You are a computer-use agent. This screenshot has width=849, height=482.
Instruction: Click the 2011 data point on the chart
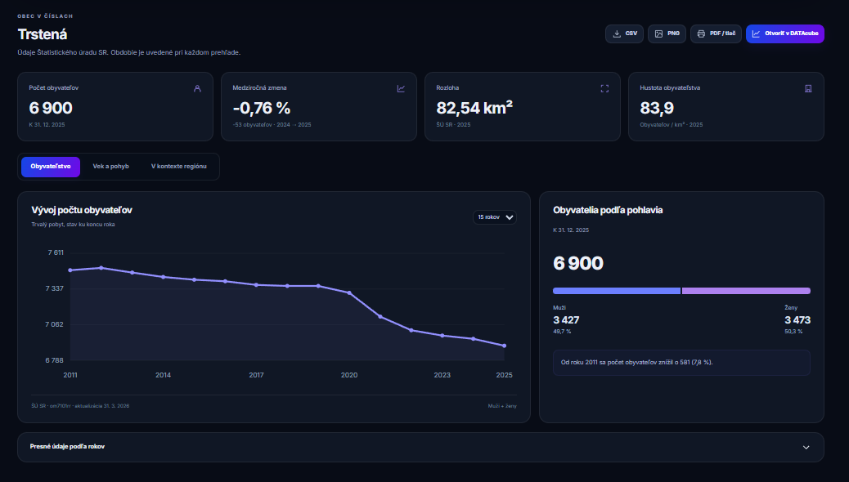point(70,270)
